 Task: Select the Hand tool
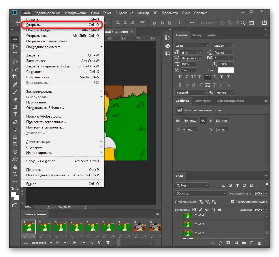pos(15,167)
